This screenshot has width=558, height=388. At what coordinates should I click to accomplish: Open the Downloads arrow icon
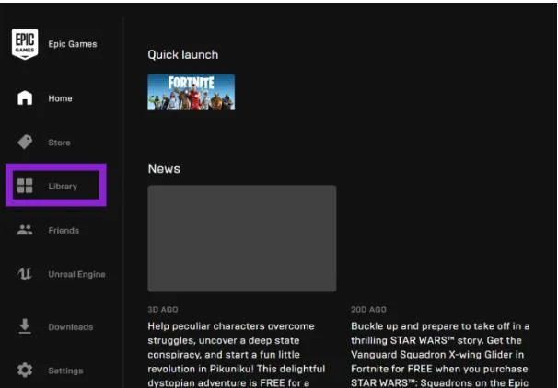coord(25,326)
